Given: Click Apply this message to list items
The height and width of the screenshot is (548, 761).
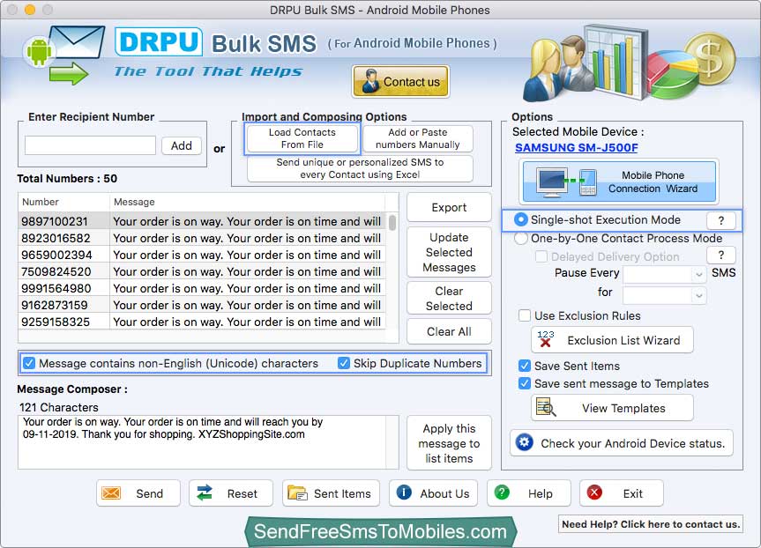Looking at the screenshot, I should point(449,443).
